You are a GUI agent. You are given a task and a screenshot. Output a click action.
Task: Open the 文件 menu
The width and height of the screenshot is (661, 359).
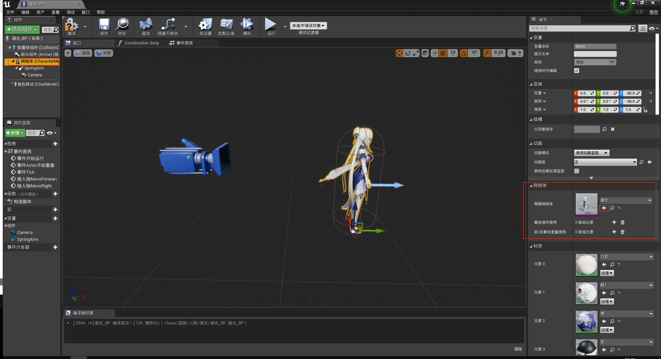pyautogui.click(x=10, y=12)
